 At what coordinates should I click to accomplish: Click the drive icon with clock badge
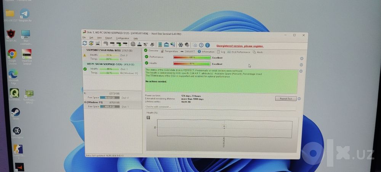pos(112,44)
